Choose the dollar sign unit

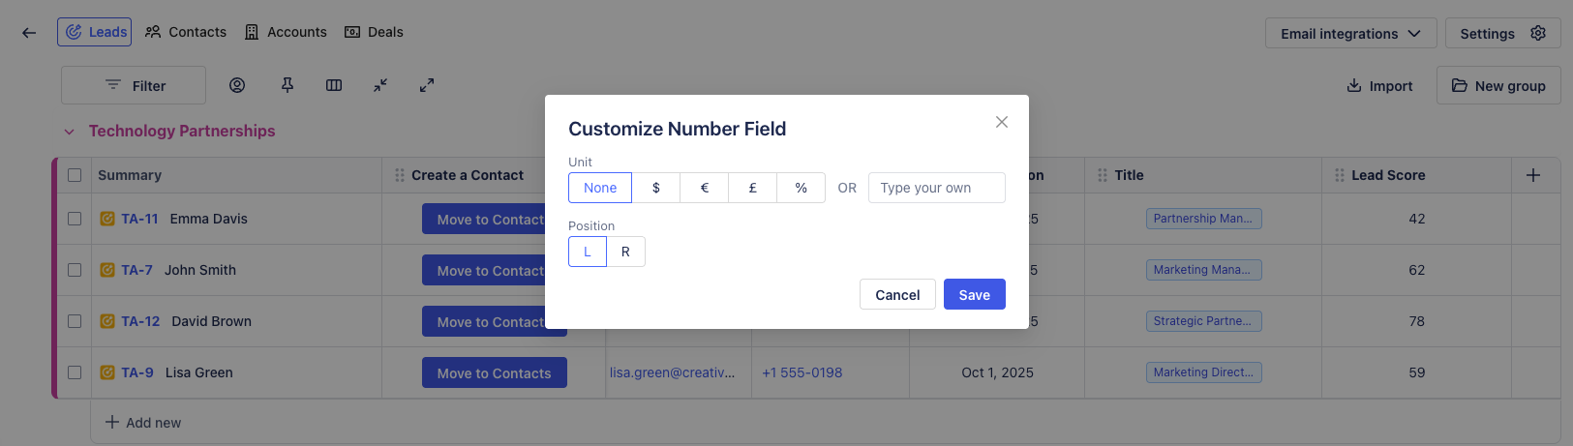tap(656, 188)
